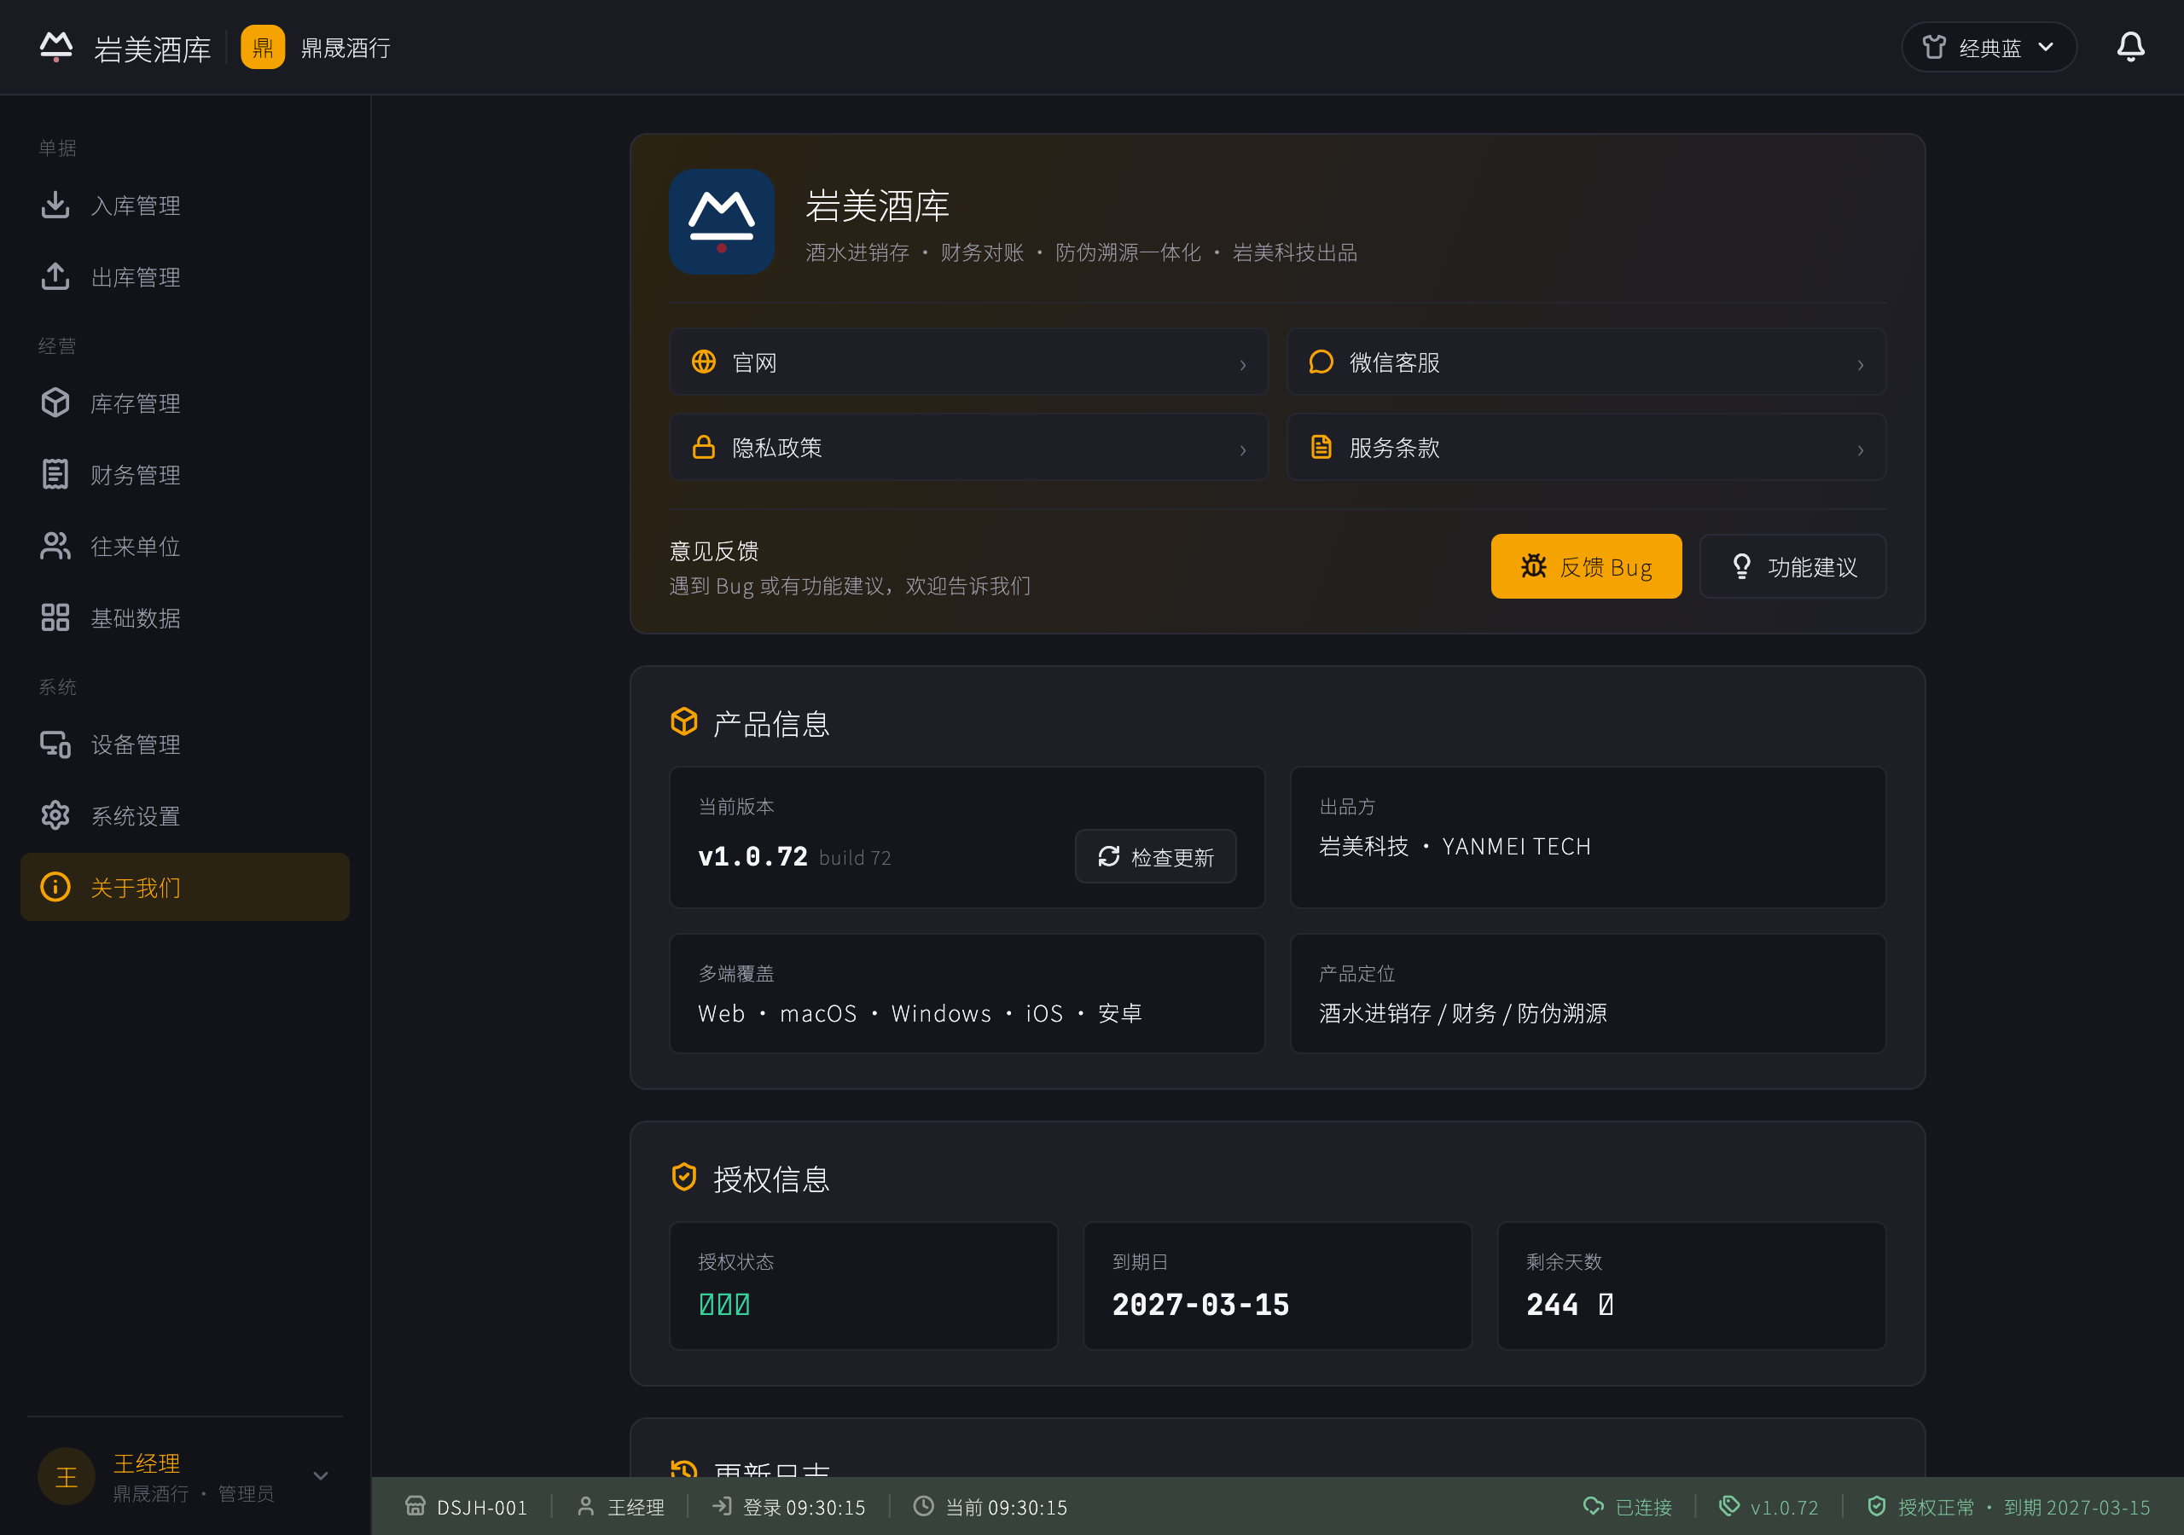Click the chevron on 官网 row
2184x1535 pixels.
pyautogui.click(x=1242, y=365)
